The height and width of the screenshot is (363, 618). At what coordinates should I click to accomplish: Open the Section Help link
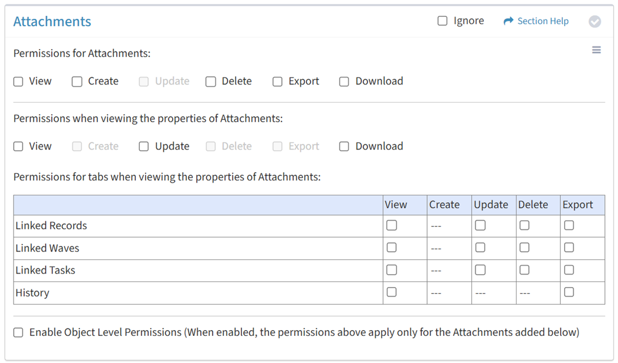pos(543,21)
